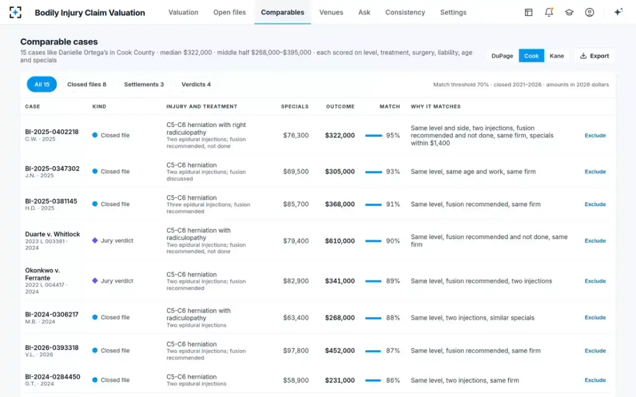Open the Ask tab
636x397 pixels.
[x=364, y=12]
